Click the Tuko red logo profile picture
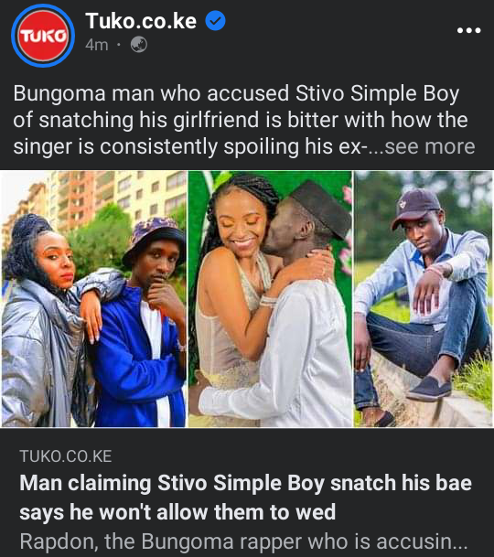This screenshot has width=494, height=557. (x=43, y=36)
